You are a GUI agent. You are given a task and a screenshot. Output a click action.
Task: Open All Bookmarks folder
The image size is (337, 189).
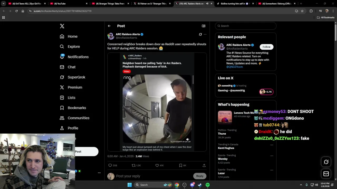(326, 18)
